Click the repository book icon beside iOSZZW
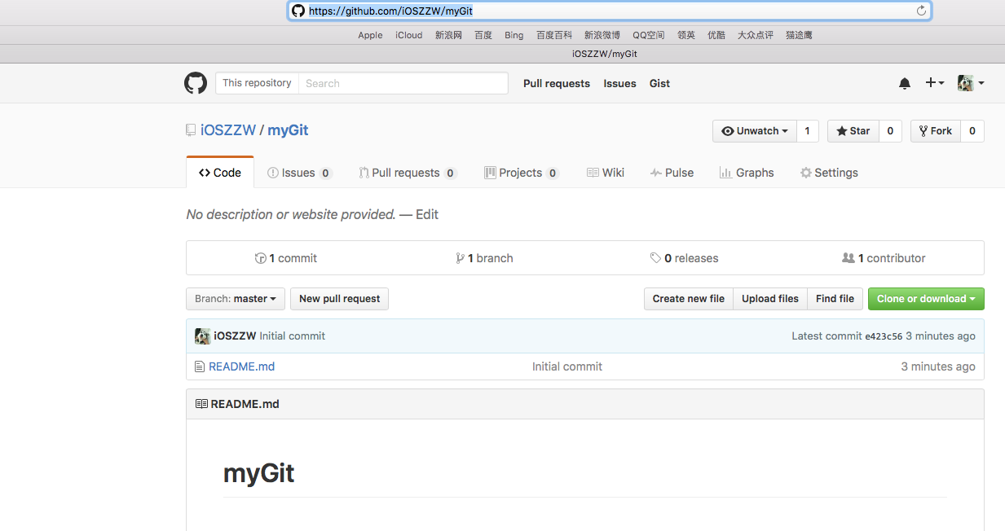Viewport: 1005px width, 531px height. pos(191,130)
